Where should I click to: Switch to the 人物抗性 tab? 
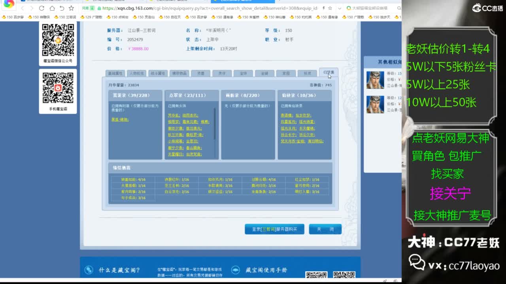point(137,73)
